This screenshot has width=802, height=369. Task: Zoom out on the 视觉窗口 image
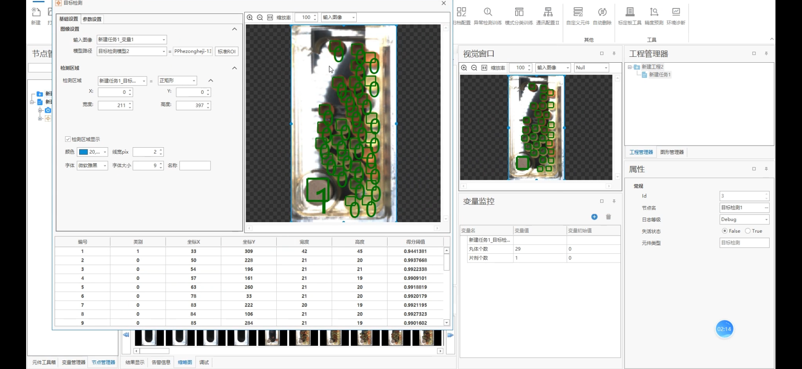tap(474, 68)
